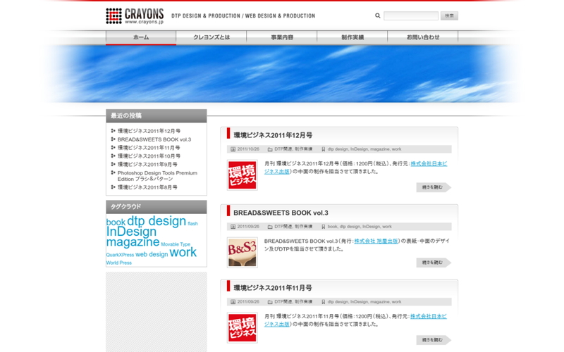Image resolution: width=564 pixels, height=352 pixels.
Task: Click 続きを読む under BREAD&SWEETS BOOK post
Action: [x=433, y=263]
